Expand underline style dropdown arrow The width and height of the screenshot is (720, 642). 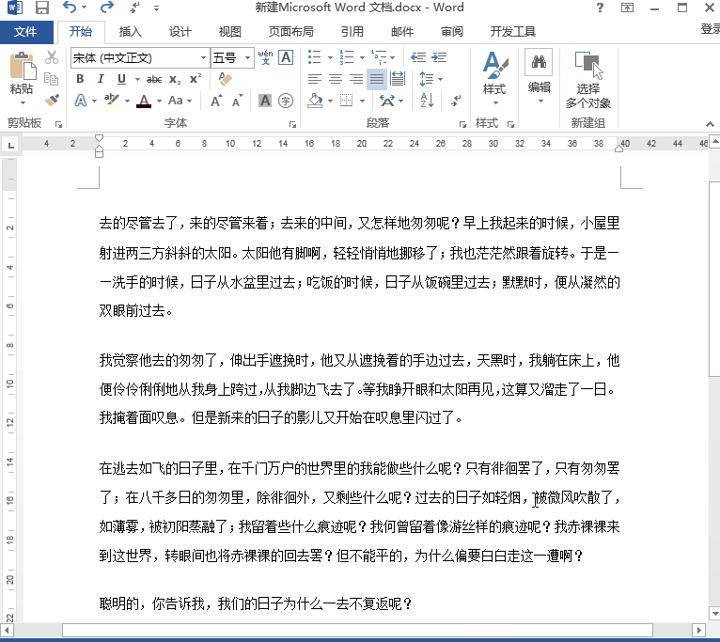(x=137, y=79)
